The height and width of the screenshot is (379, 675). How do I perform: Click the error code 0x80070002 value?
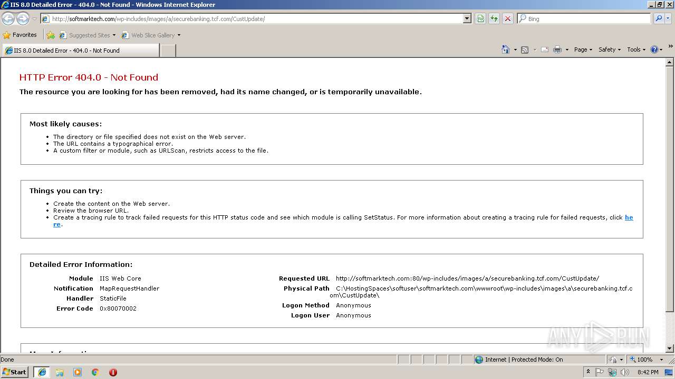pos(118,308)
